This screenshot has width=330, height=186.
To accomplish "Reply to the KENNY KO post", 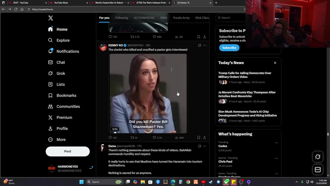I will (x=112, y=138).
